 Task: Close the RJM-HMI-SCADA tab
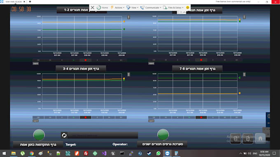[x=24, y=2]
